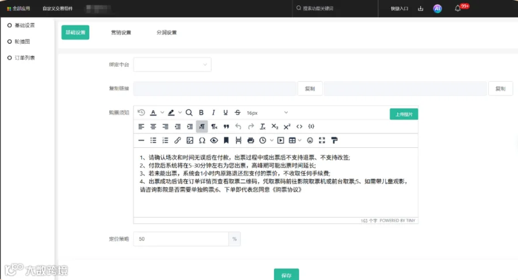Expand highlight color dropdown arrow
This screenshot has width=518, height=280.
point(180,113)
